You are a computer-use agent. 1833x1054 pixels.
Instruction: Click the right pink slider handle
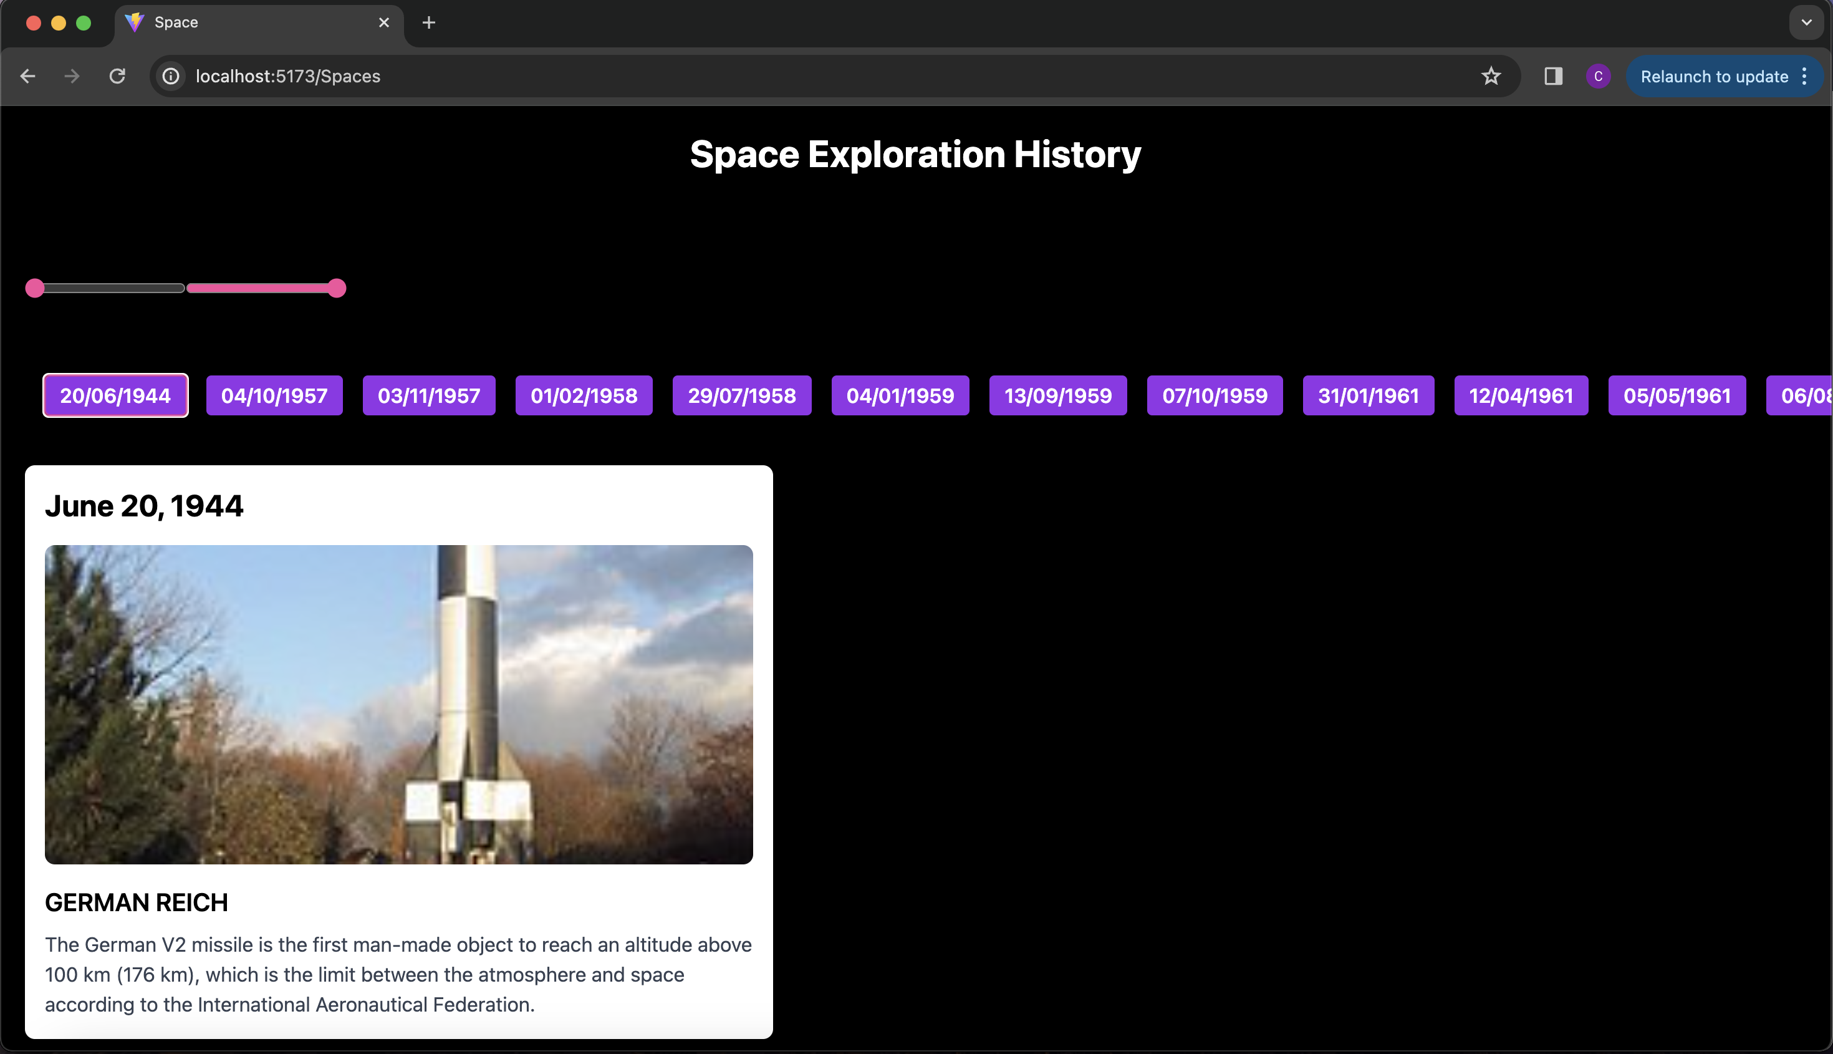click(x=337, y=288)
